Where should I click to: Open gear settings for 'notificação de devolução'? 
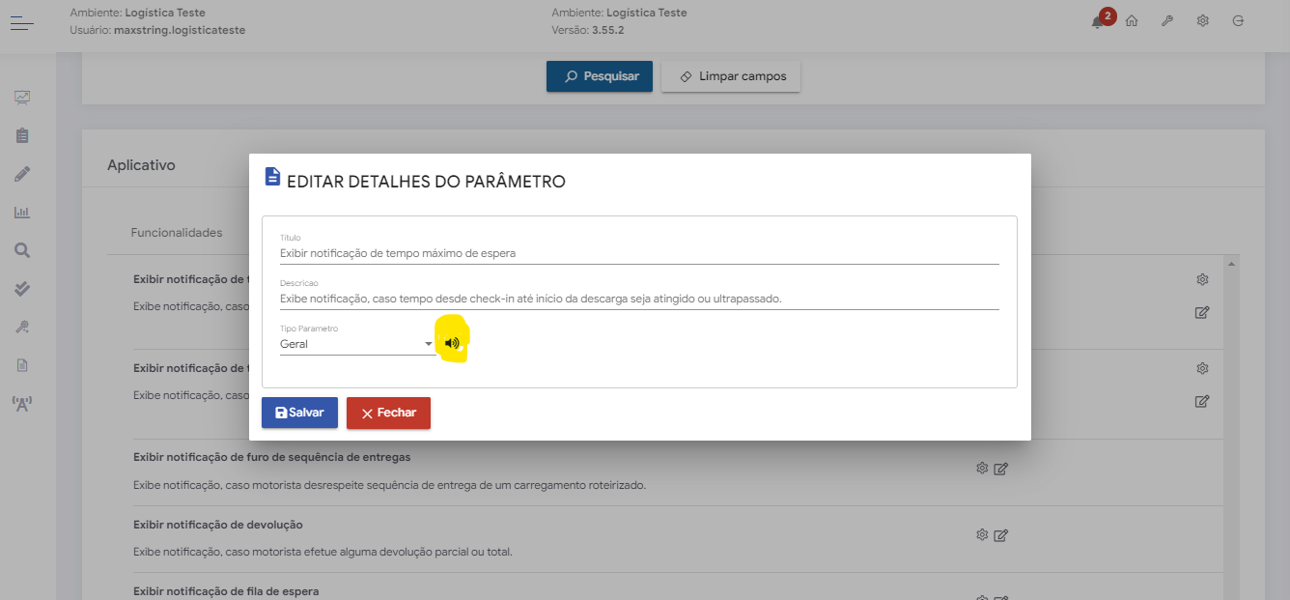coord(982,534)
